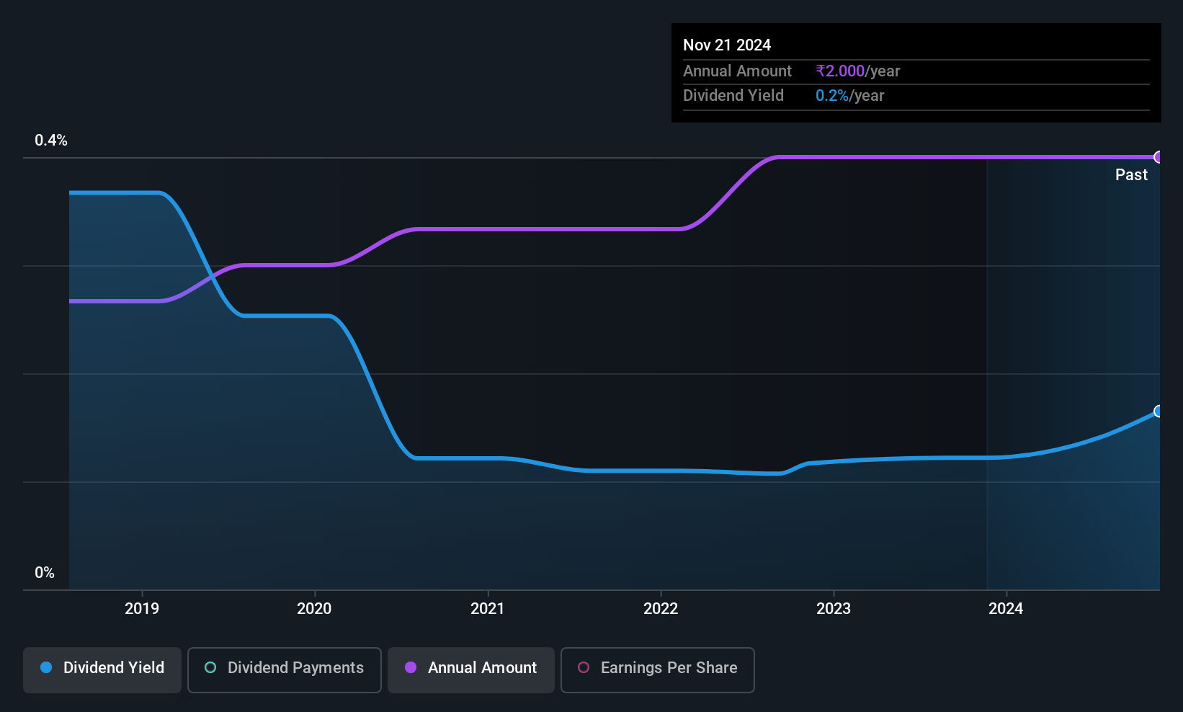The width and height of the screenshot is (1183, 712).
Task: Click the 2020 x-axis label
Action: tap(314, 608)
